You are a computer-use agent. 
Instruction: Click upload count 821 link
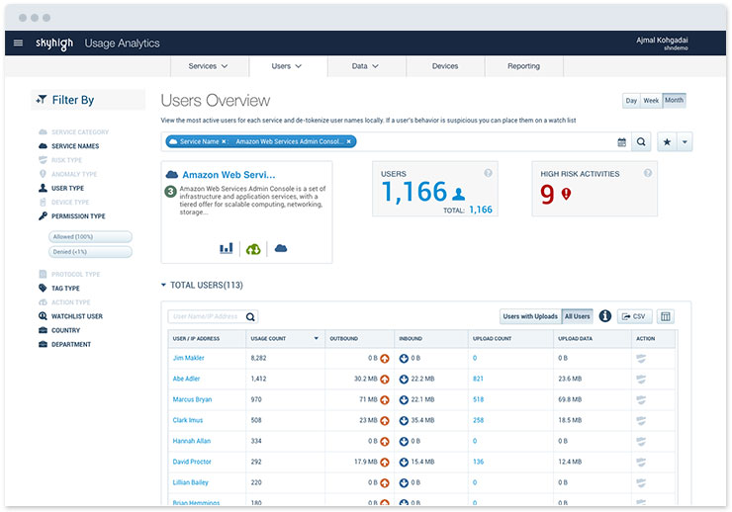[478, 379]
